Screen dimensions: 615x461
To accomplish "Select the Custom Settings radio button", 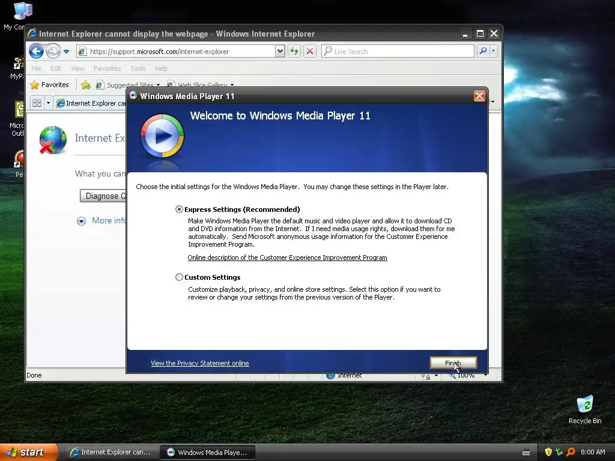I will pyautogui.click(x=179, y=277).
